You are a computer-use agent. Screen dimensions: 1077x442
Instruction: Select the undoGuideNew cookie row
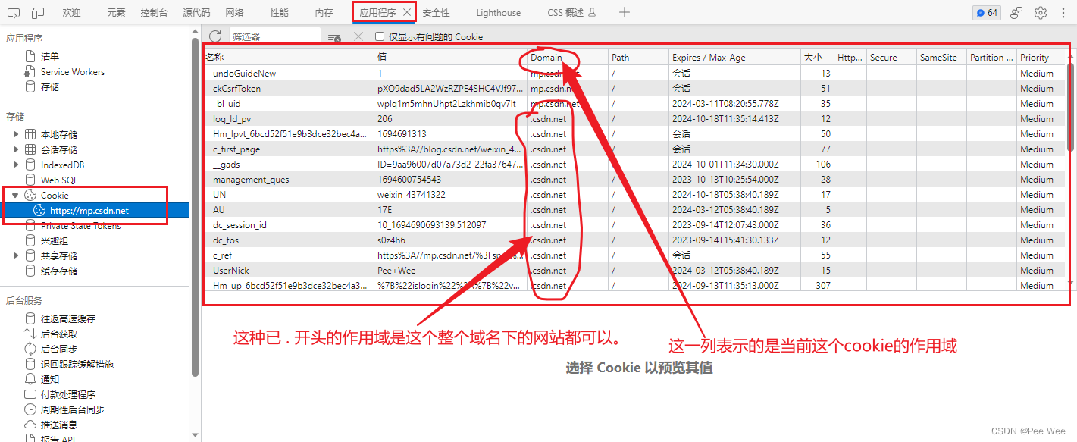pyautogui.click(x=634, y=74)
